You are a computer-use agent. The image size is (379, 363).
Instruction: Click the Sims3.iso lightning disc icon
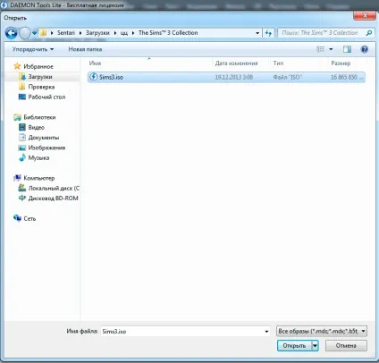(x=93, y=77)
